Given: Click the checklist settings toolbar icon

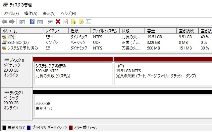Looking at the screenshot, I should click(88, 21).
